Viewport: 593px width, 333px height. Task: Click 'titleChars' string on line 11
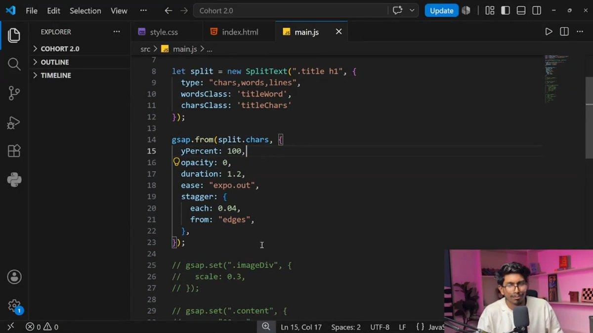coord(264,105)
